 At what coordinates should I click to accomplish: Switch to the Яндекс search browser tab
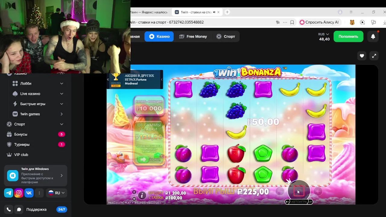pyautogui.click(x=150, y=12)
